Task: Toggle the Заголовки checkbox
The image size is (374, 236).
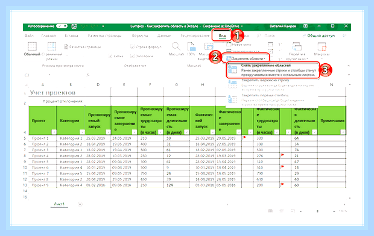Action: point(132,56)
